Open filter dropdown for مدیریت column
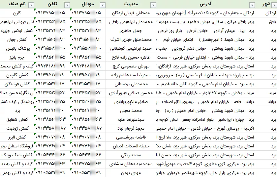The width and height of the screenshot is (277, 177). (x=153, y=6)
